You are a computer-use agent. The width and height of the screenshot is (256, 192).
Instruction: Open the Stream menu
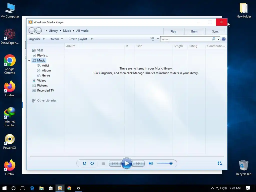coord(56,39)
